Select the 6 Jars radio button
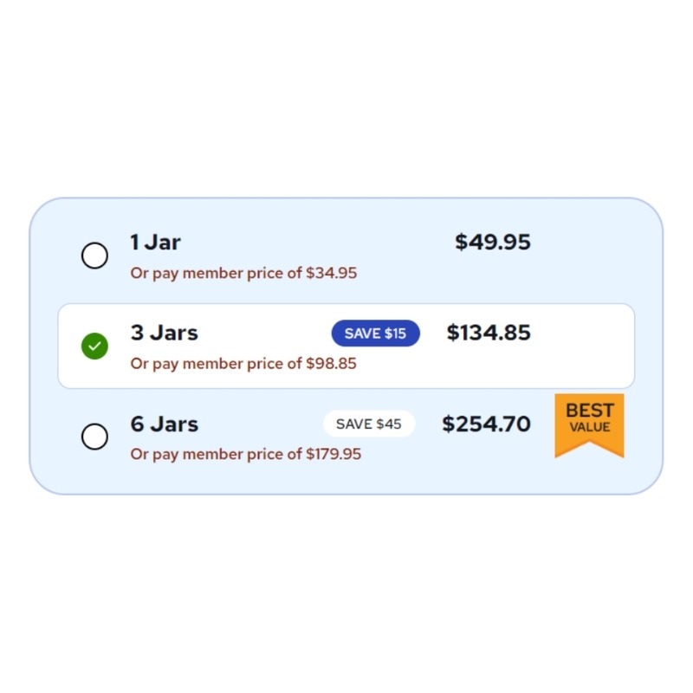 point(94,437)
